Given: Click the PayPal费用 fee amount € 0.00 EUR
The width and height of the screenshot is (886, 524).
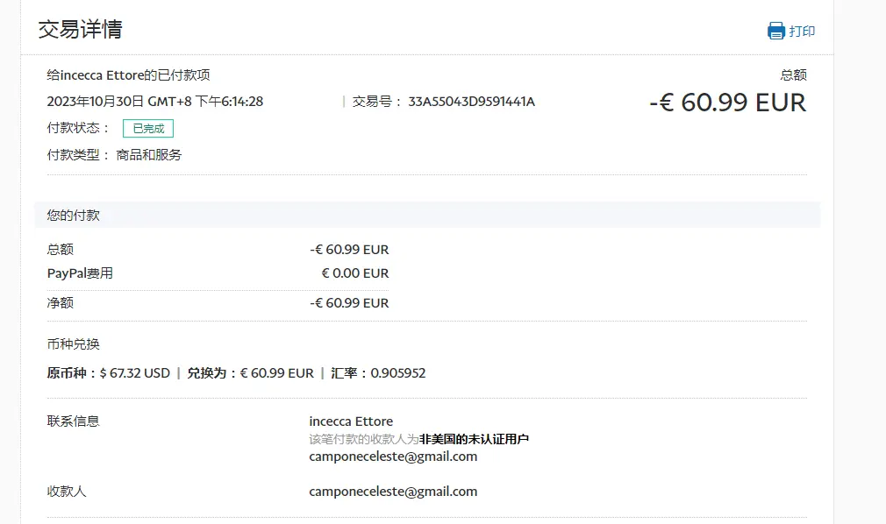Looking at the screenshot, I should tap(354, 273).
